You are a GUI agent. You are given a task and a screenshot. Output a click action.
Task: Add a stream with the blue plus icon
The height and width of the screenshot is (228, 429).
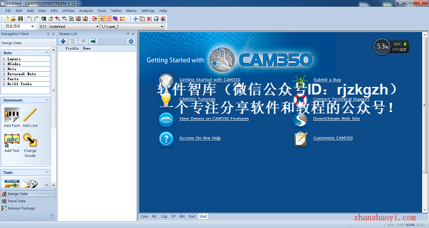pyautogui.click(x=63, y=41)
